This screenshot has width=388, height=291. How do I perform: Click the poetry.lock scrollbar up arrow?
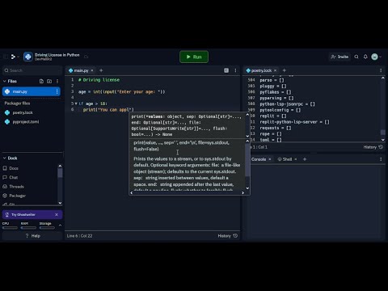(x=383, y=78)
